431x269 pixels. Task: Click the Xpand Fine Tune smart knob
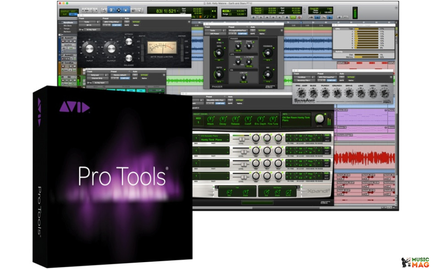point(273,119)
